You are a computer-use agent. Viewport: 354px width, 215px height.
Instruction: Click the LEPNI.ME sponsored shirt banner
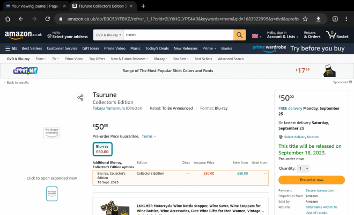tap(177, 70)
